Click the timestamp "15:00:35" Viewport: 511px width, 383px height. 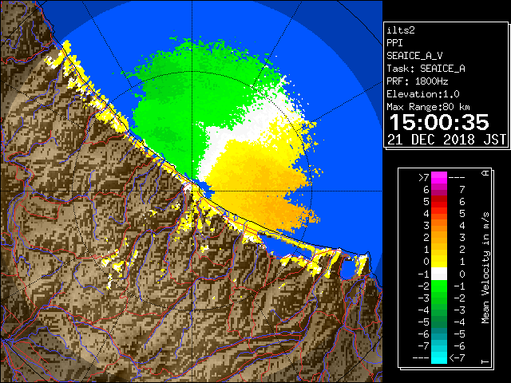[439, 122]
